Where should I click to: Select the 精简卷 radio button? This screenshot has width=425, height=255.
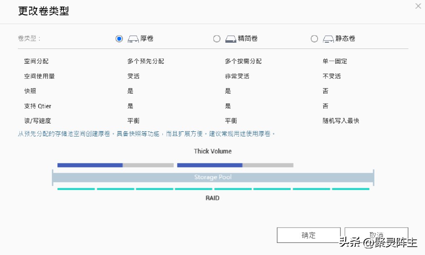(x=217, y=38)
